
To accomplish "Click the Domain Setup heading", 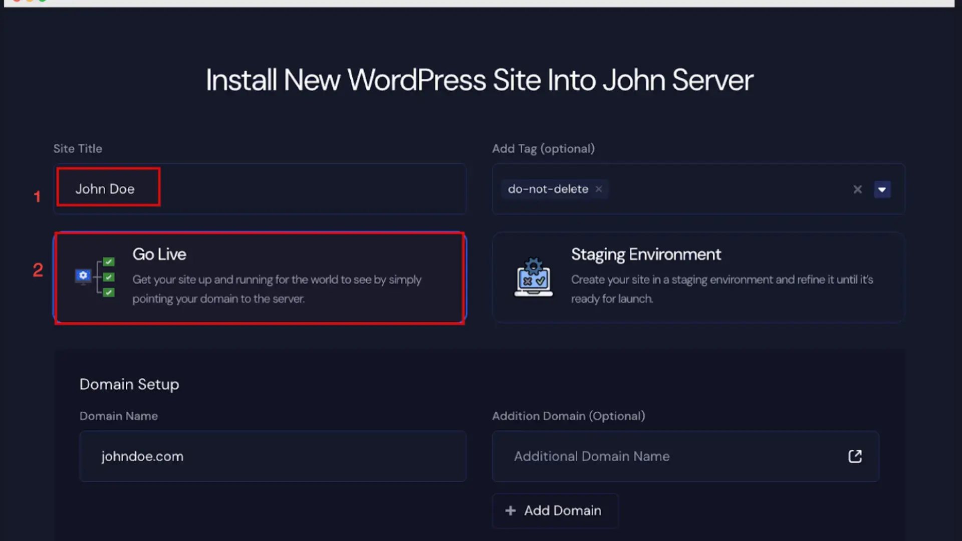I will (x=129, y=384).
